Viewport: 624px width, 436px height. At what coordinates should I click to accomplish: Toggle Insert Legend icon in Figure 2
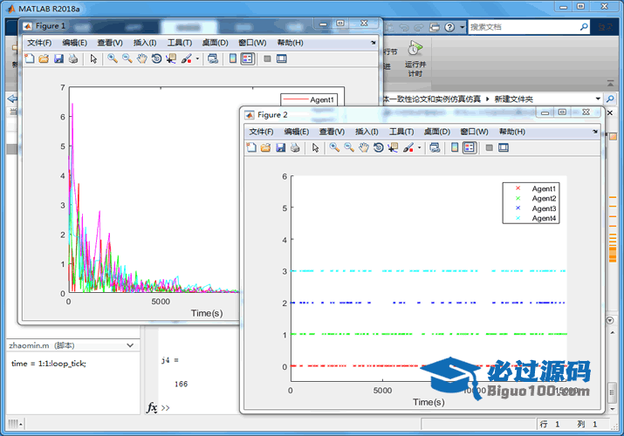click(x=470, y=148)
